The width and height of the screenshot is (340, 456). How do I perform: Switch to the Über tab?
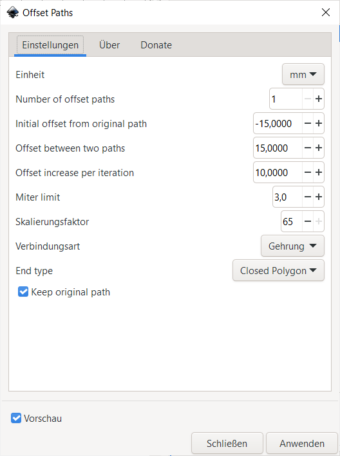(x=109, y=45)
